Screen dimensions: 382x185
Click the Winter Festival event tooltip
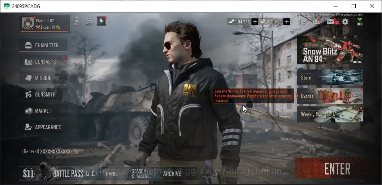pos(253,96)
